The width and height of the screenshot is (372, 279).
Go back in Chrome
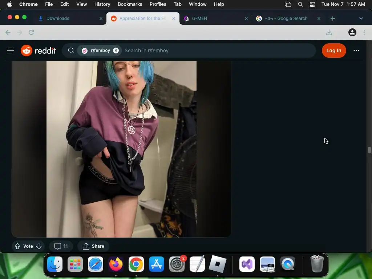point(8,32)
